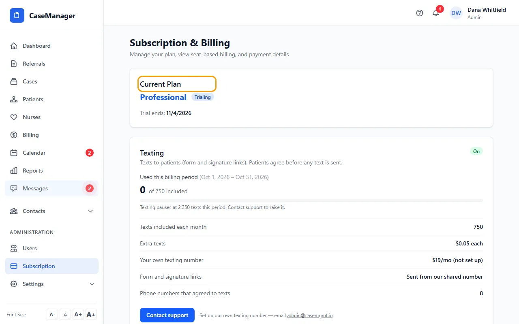Click the Calendar icon in sidebar

[x=14, y=153]
